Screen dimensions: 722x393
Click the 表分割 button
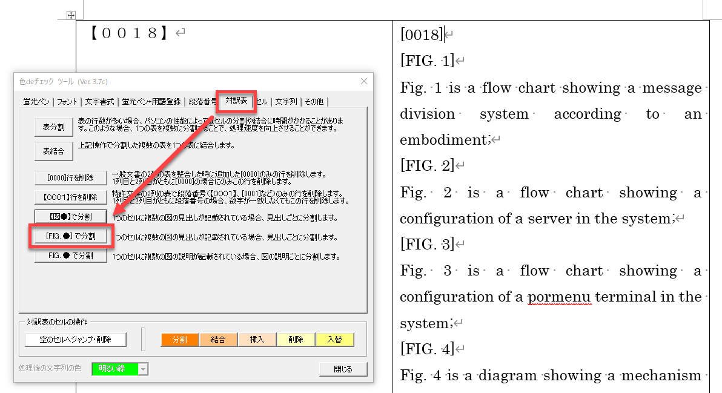(x=53, y=128)
